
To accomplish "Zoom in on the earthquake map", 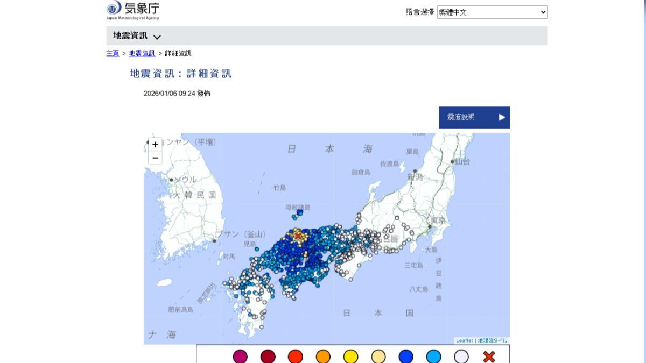I will point(155,144).
